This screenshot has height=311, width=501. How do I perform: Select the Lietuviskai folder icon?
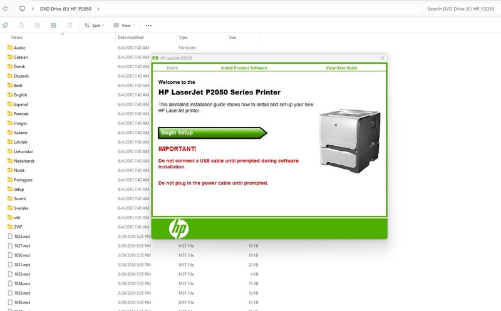tap(10, 151)
